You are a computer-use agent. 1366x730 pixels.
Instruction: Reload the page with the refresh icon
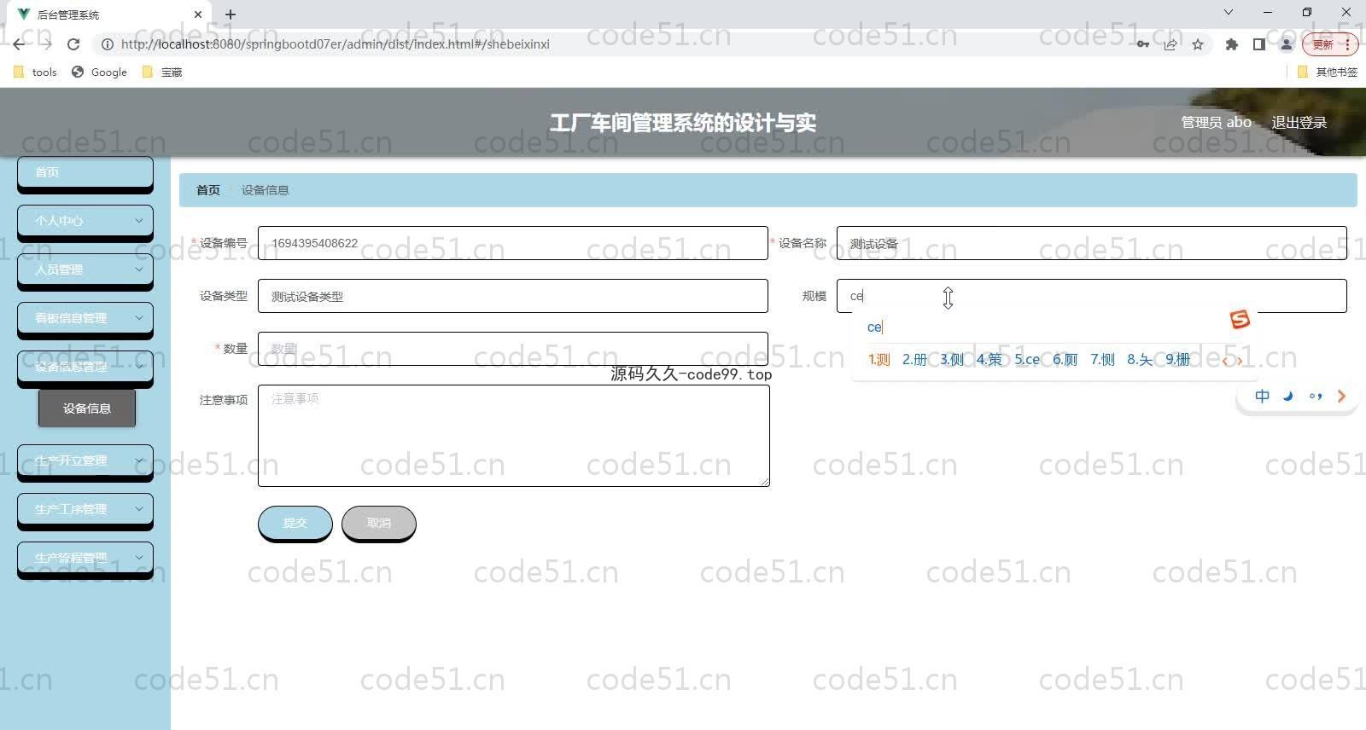[73, 44]
